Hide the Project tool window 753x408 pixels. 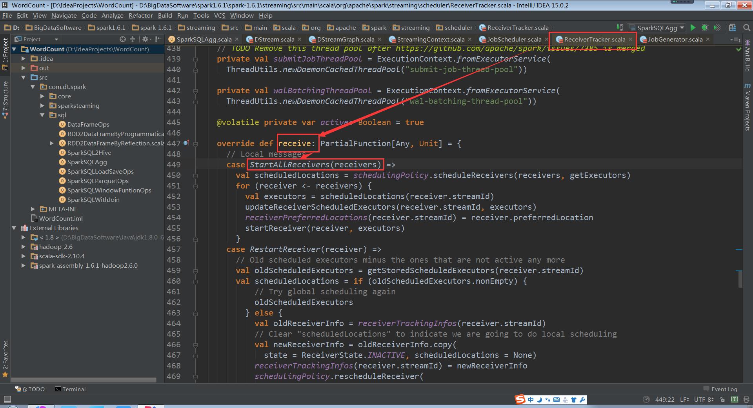pos(158,39)
